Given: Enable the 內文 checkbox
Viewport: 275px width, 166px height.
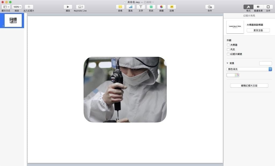Looking at the screenshot, I should pyautogui.click(x=228, y=50).
